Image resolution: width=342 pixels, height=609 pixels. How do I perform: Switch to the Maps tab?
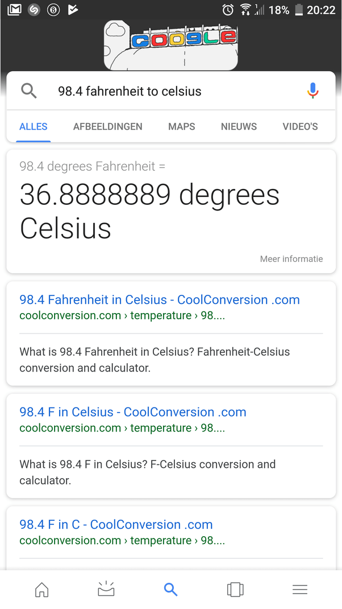(x=182, y=126)
